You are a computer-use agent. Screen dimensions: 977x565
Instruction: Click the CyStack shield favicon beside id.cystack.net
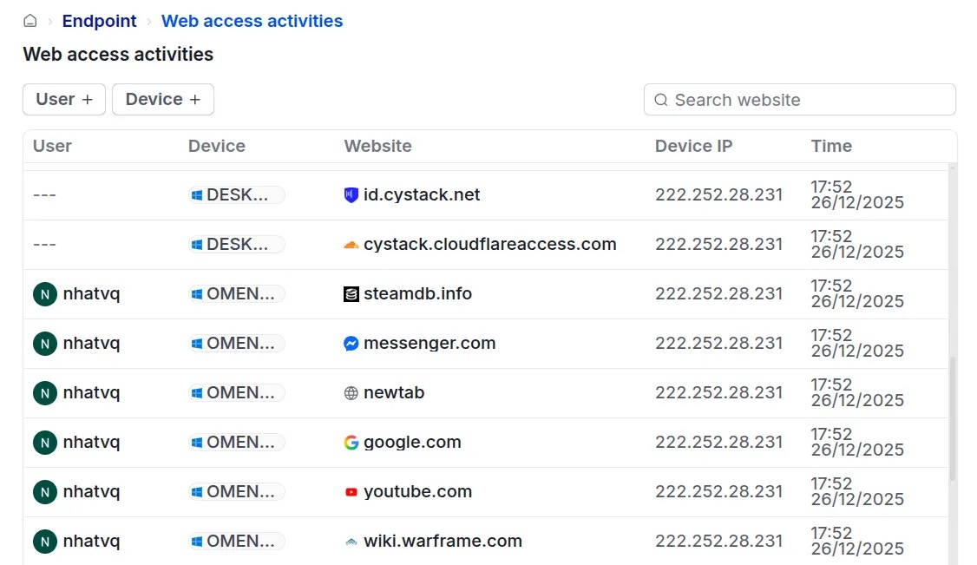351,194
